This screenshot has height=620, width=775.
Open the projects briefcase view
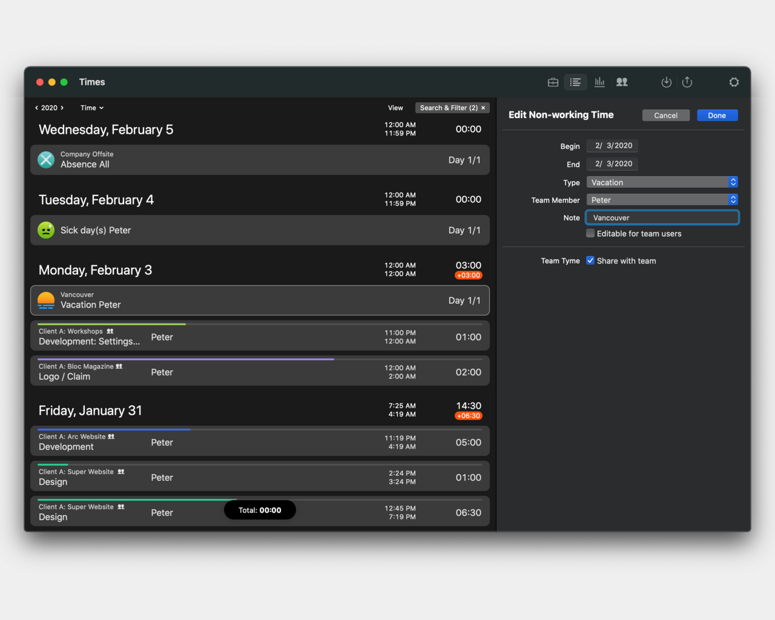[553, 82]
